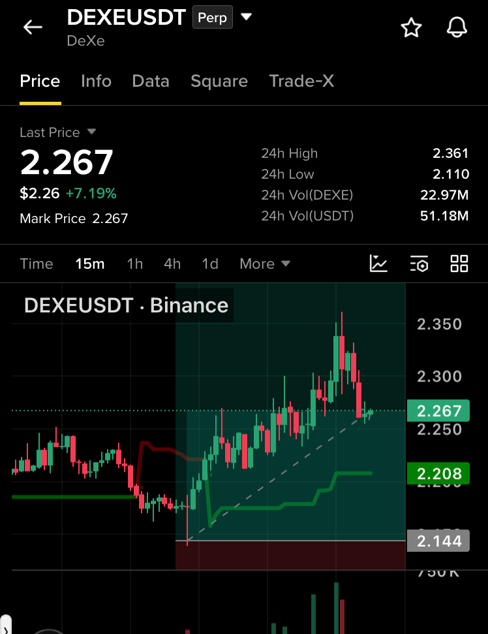Go back using the arrow icon
The image size is (488, 634).
(x=33, y=27)
